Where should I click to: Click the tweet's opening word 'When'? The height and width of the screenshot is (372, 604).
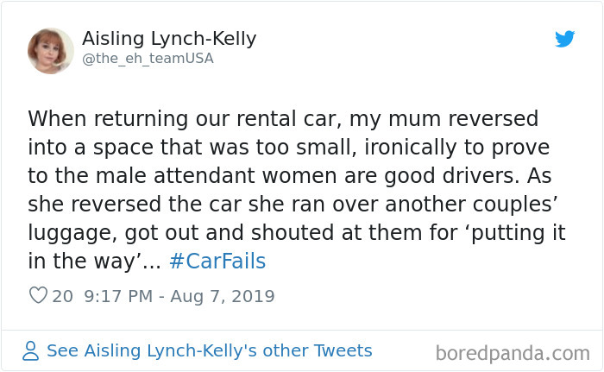(55, 117)
